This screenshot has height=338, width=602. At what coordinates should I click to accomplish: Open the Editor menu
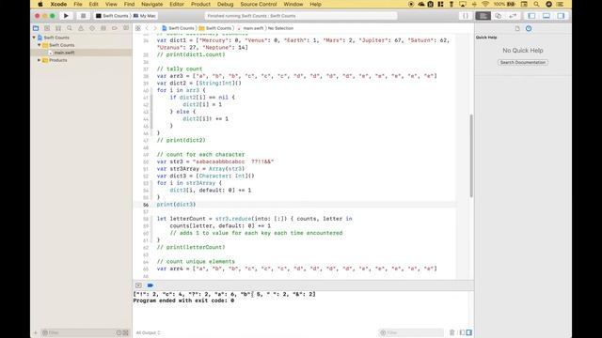pyautogui.click(x=177, y=4)
